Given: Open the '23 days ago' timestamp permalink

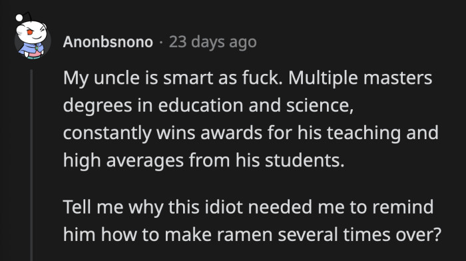Looking at the screenshot, I should pos(213,42).
